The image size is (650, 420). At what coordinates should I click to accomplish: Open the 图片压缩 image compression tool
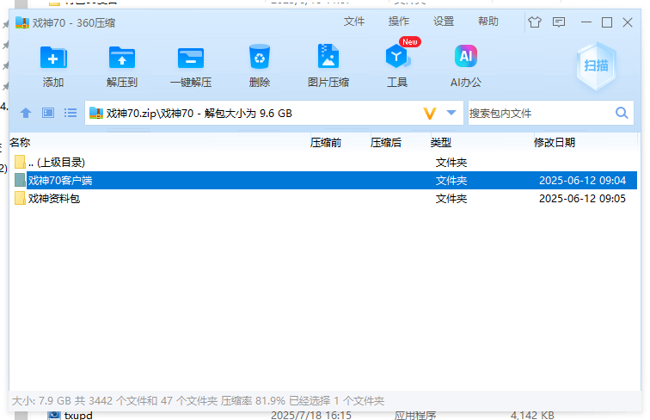point(328,59)
